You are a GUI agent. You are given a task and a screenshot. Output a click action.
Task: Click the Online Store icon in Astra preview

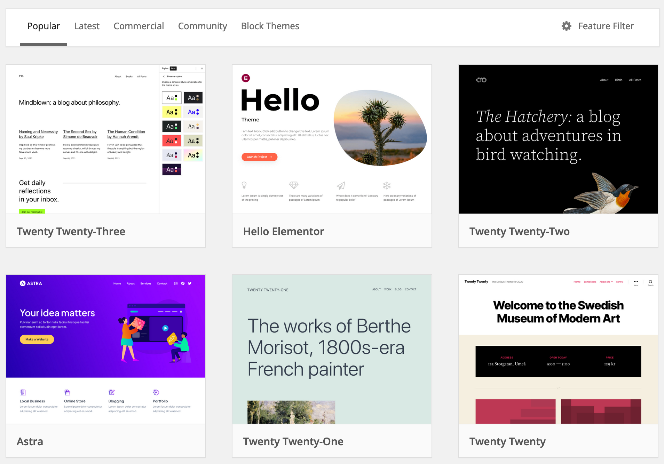pyautogui.click(x=68, y=392)
